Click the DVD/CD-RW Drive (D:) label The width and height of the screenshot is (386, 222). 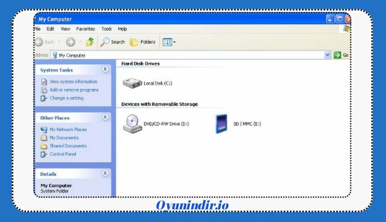166,124
